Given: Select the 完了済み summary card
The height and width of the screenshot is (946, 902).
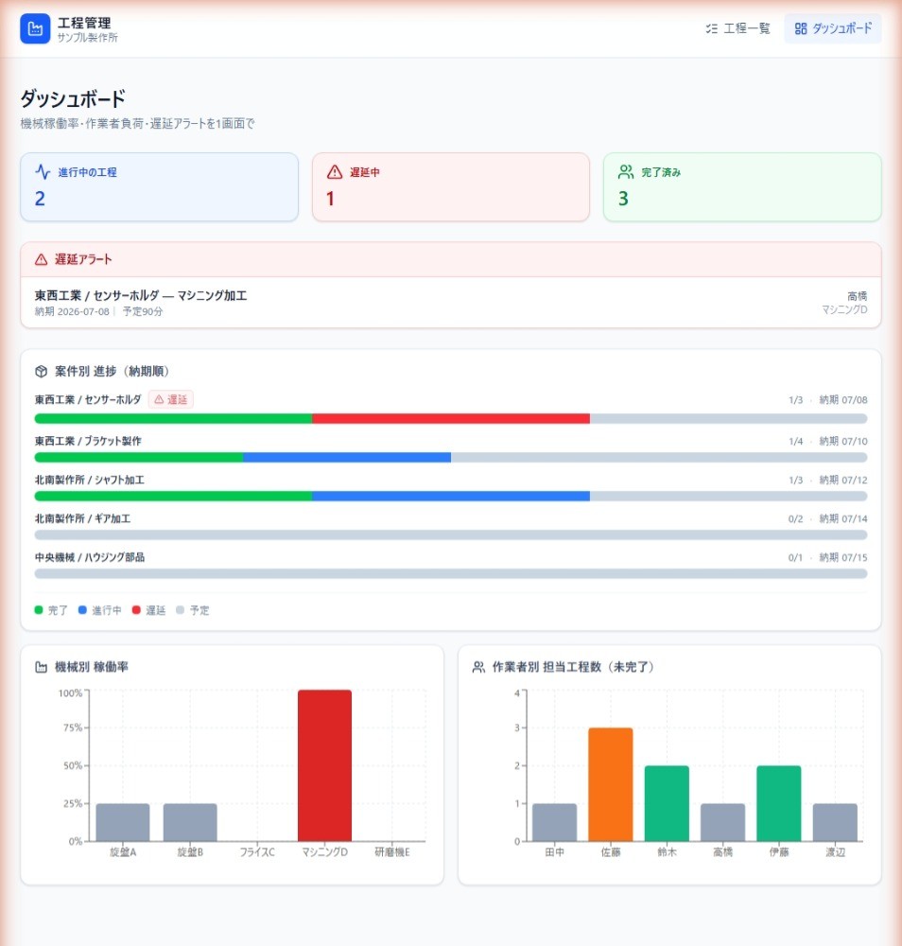Looking at the screenshot, I should [x=742, y=187].
